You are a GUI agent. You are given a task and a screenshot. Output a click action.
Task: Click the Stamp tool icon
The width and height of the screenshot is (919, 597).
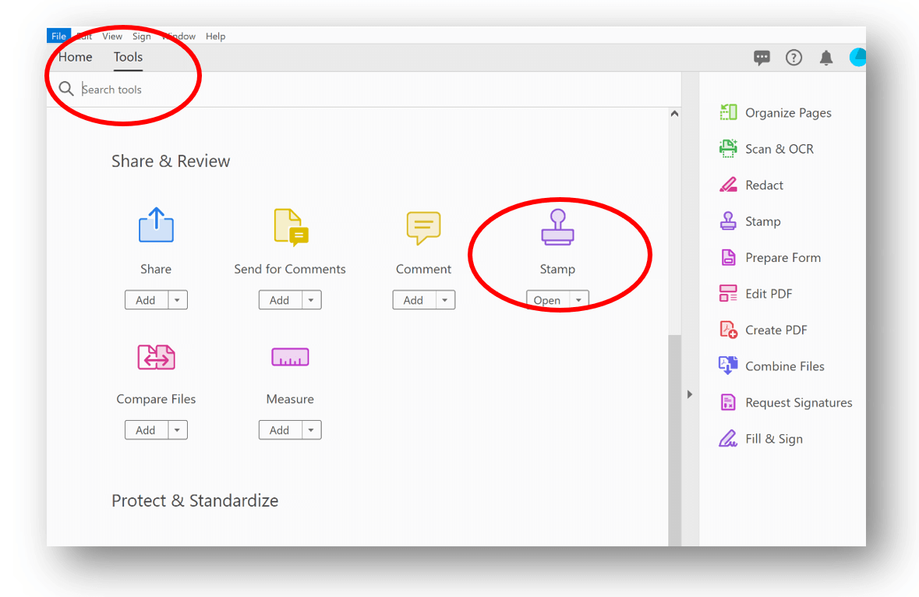(x=557, y=227)
